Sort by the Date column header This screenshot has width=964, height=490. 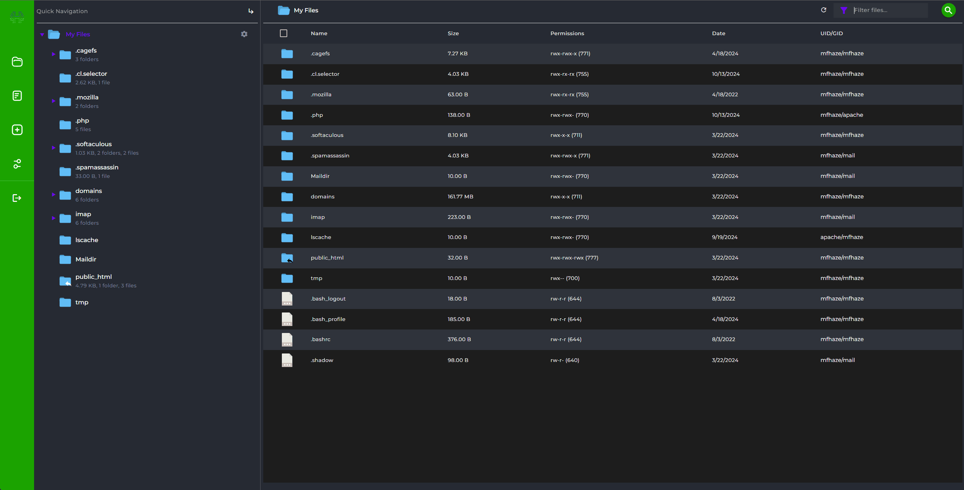[x=719, y=33]
